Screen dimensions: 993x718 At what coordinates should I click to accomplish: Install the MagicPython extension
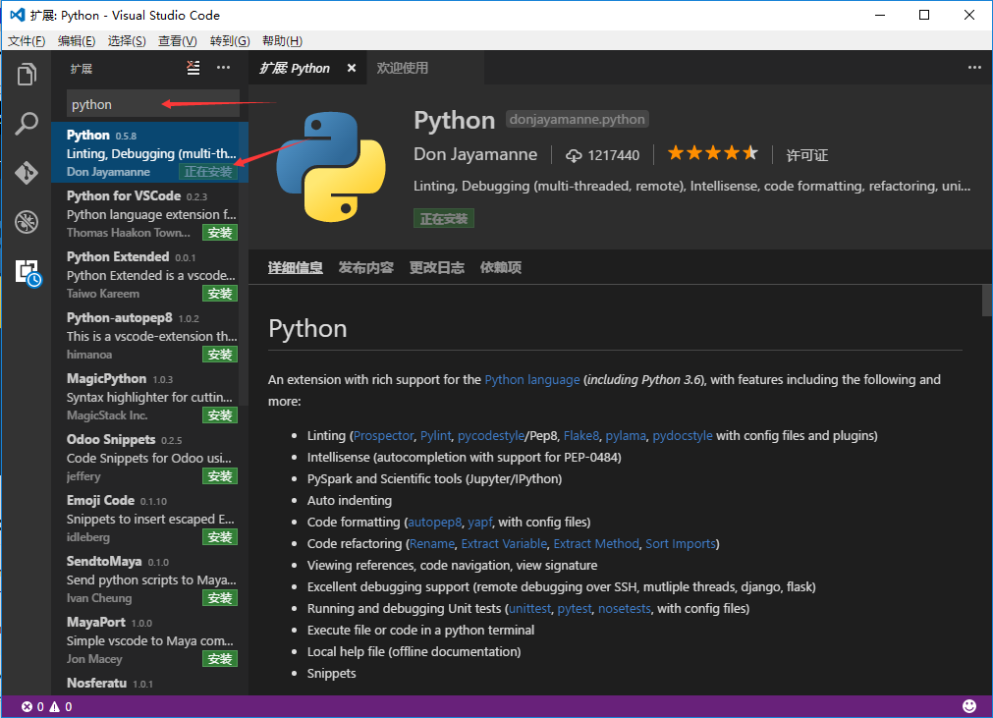point(219,415)
